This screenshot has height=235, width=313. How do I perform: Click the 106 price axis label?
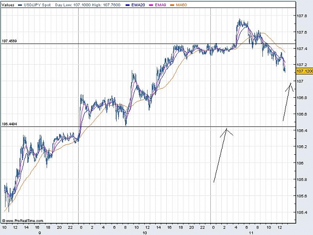point(300,163)
